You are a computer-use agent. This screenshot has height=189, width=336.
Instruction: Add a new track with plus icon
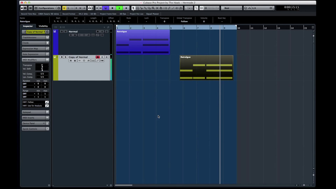coord(104,27)
